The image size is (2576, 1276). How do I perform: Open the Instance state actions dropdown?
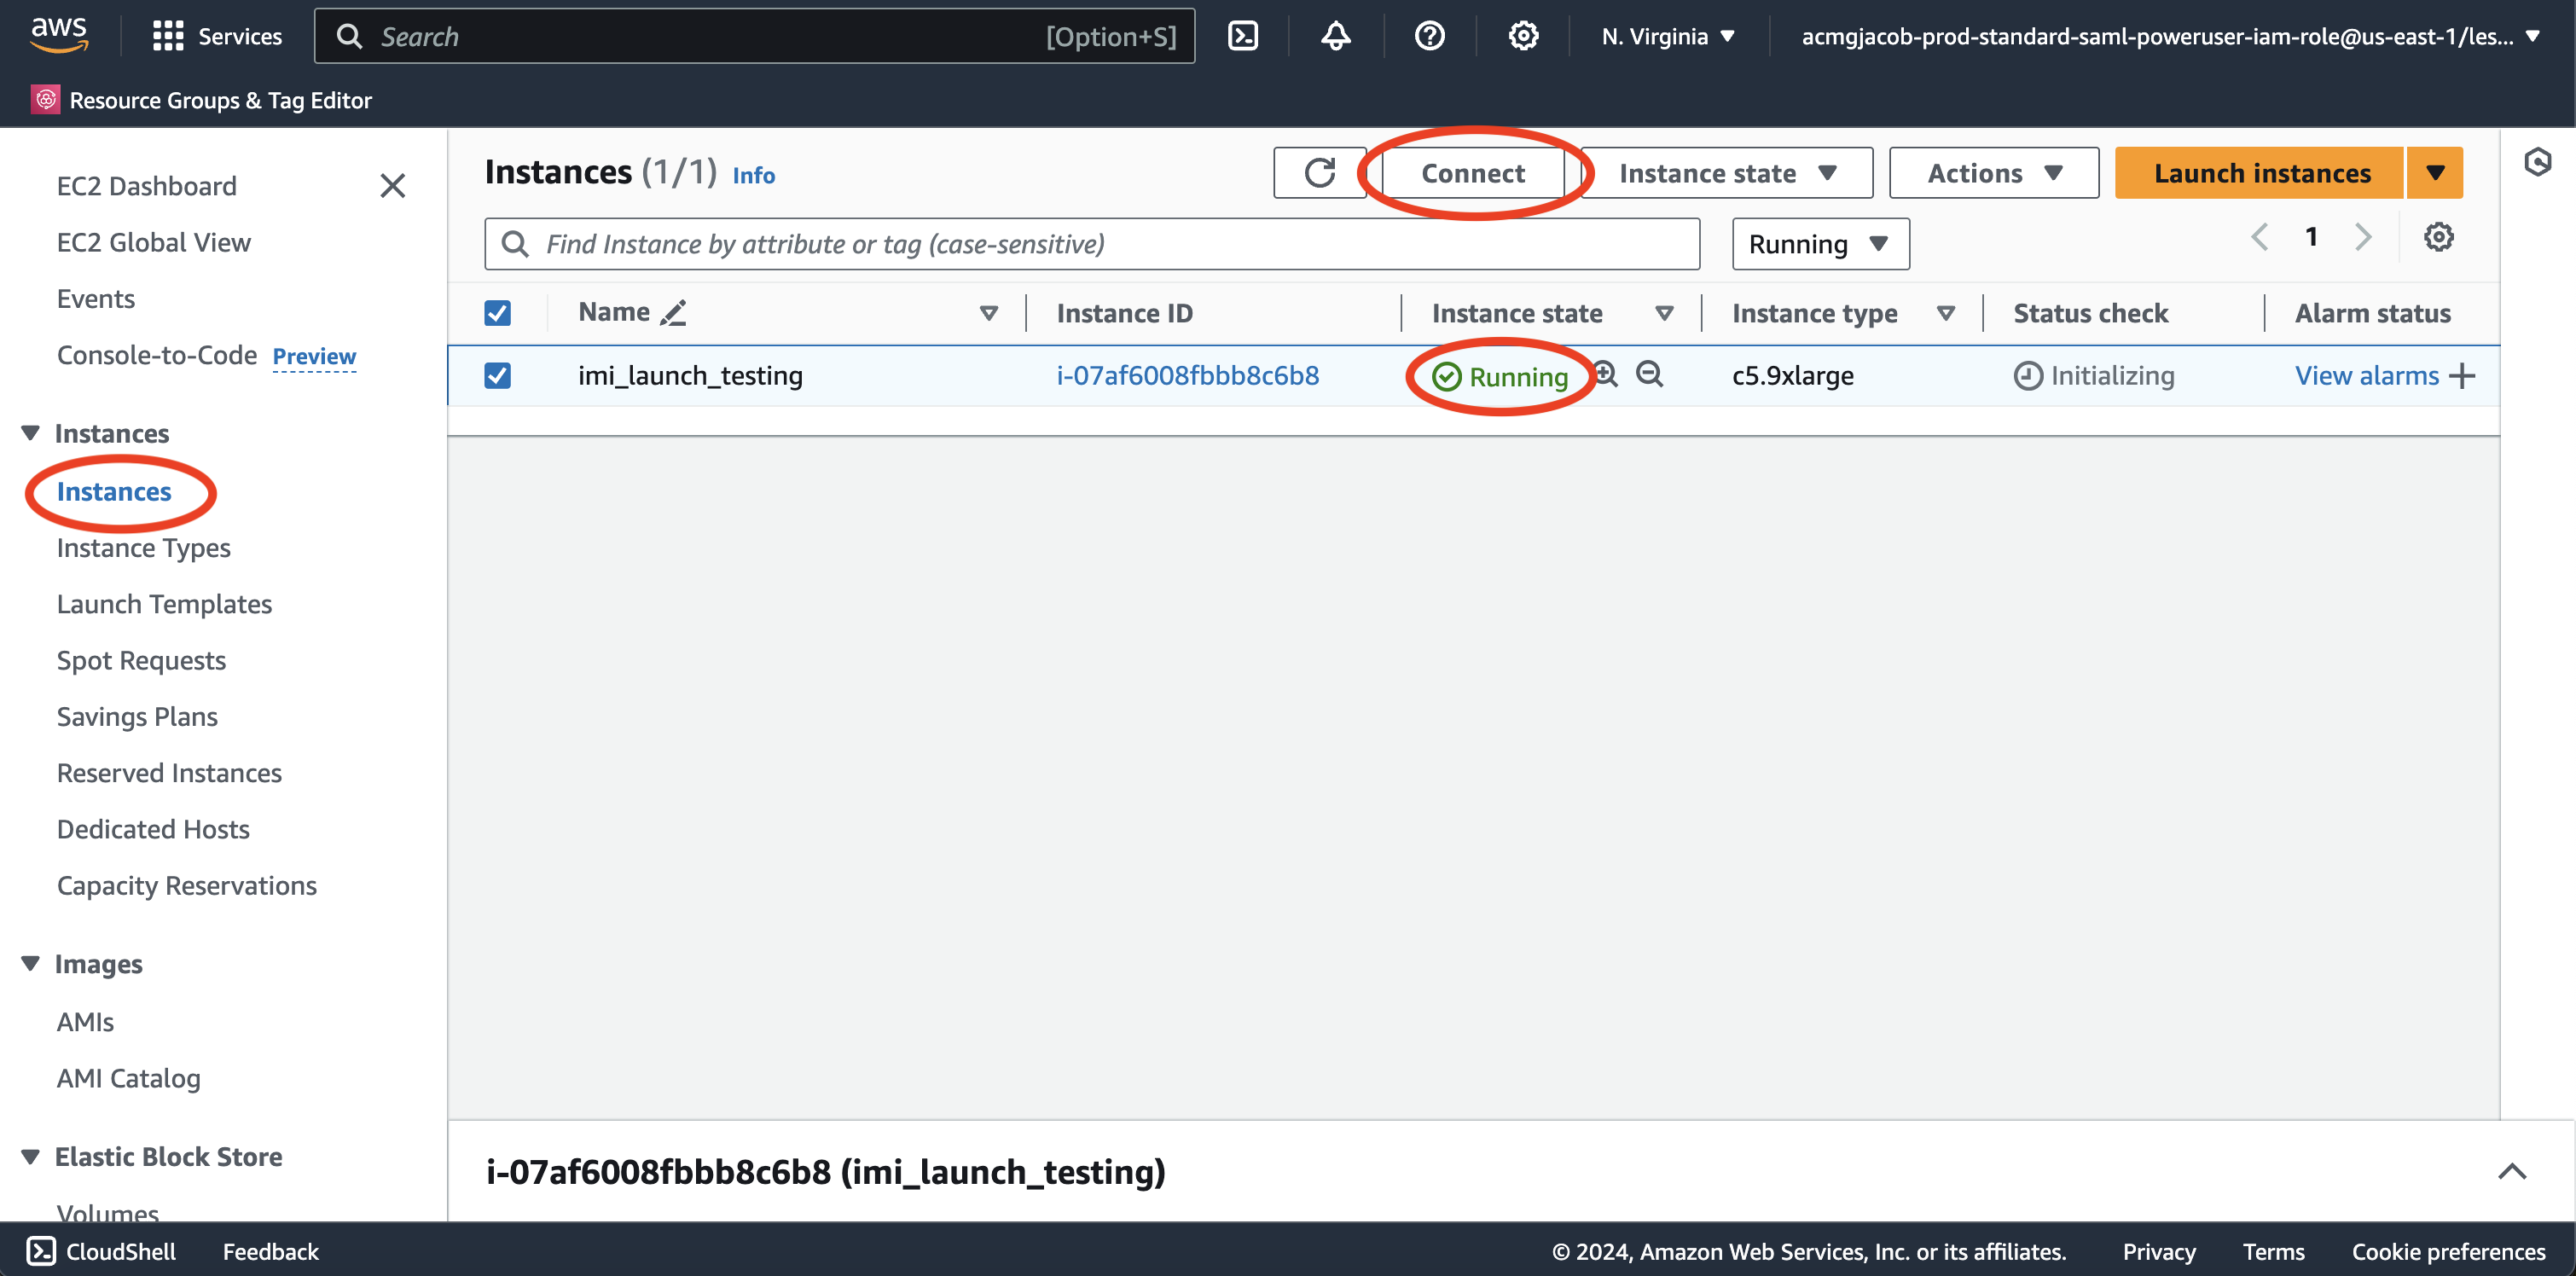(x=1727, y=173)
